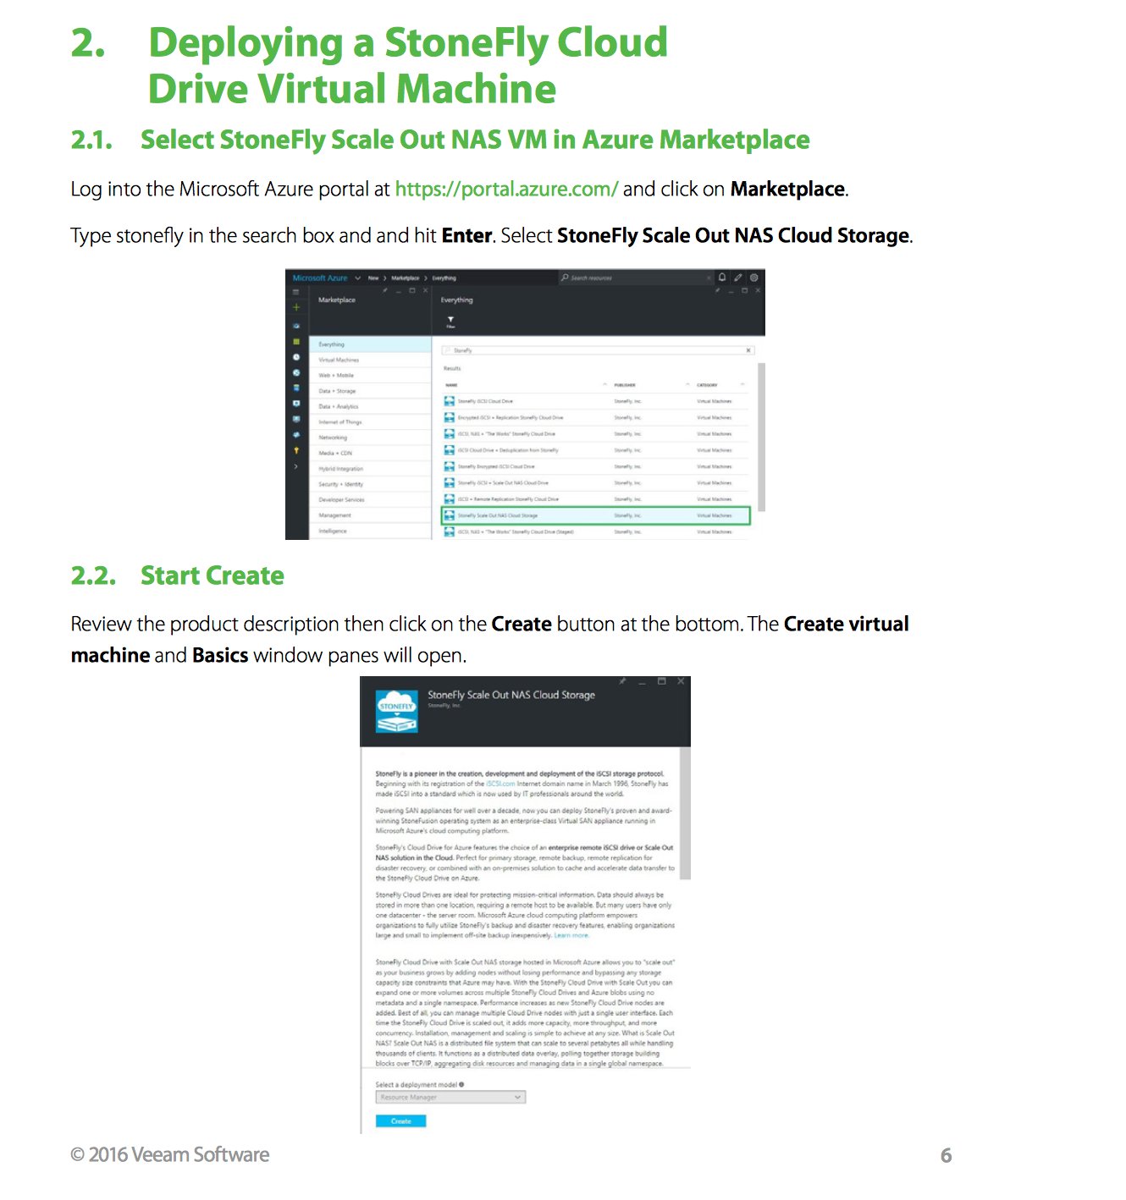This screenshot has width=1126, height=1200.
Task: Open the portal.azure.com hyperlink
Action: click(506, 189)
